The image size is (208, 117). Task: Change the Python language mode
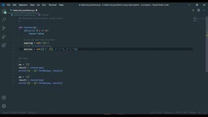point(193,112)
